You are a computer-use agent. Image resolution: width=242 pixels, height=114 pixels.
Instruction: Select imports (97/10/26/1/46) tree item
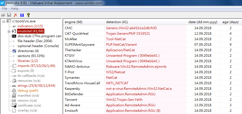tap(36, 66)
